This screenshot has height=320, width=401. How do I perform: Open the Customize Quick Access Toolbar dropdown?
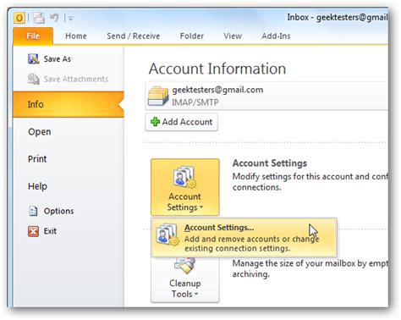[x=70, y=19]
